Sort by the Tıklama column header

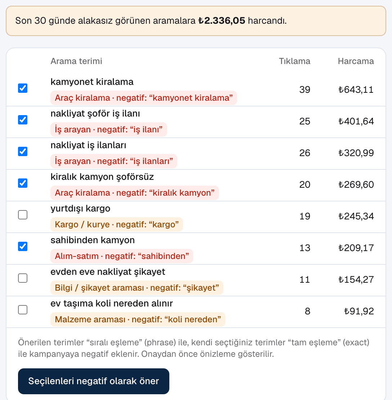tap(294, 61)
